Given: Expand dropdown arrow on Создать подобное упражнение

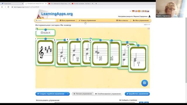Looking at the screenshot, I should (68, 94).
